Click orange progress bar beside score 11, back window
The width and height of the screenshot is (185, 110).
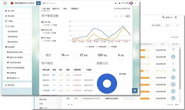click(145, 50)
